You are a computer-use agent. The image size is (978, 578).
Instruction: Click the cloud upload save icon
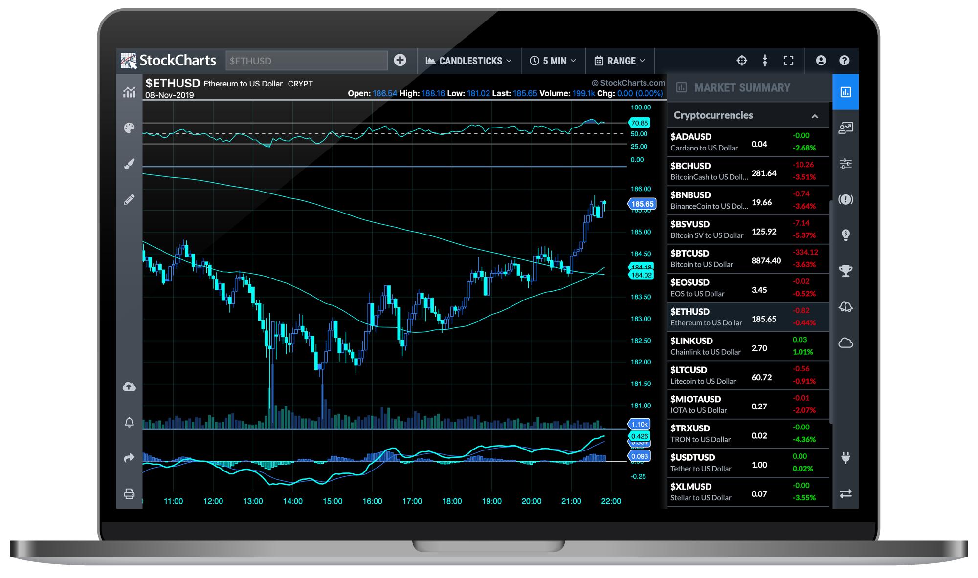(129, 387)
